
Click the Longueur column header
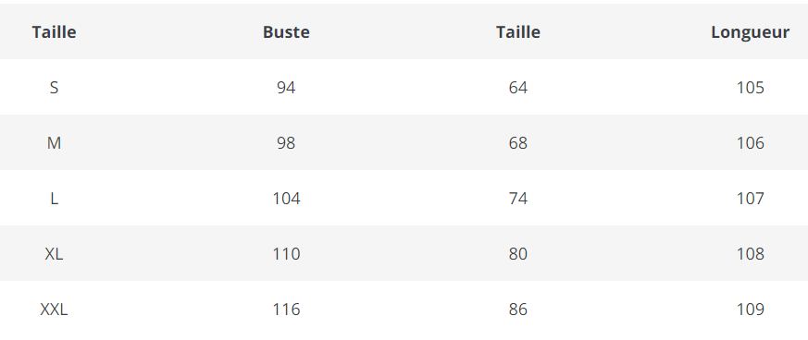pyautogui.click(x=750, y=32)
